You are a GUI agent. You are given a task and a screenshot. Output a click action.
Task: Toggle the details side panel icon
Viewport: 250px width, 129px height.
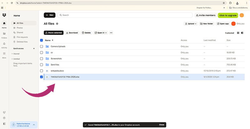[x=242, y=33]
